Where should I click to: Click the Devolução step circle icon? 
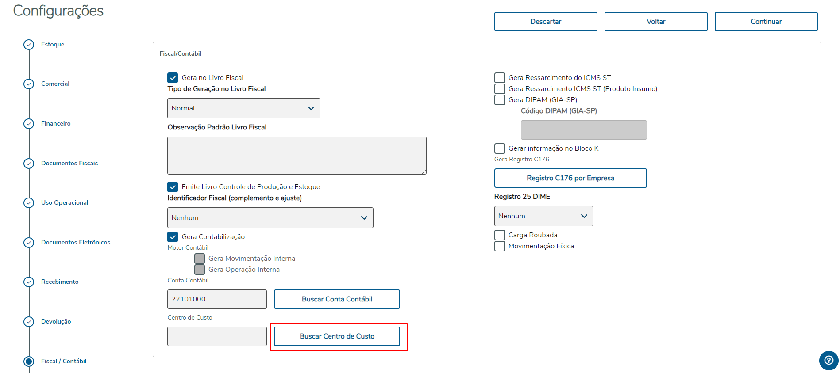tap(29, 322)
